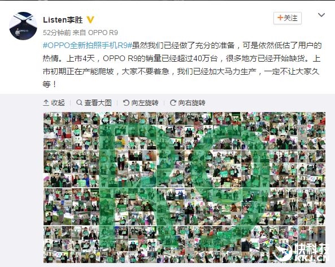Rotate the image left with 向左旋转
The image size is (335, 267).
pyautogui.click(x=141, y=103)
